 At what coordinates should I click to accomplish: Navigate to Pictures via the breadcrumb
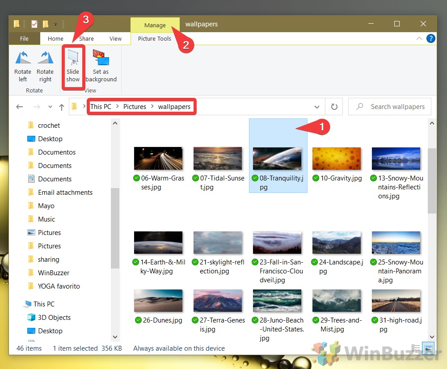pyautogui.click(x=135, y=106)
